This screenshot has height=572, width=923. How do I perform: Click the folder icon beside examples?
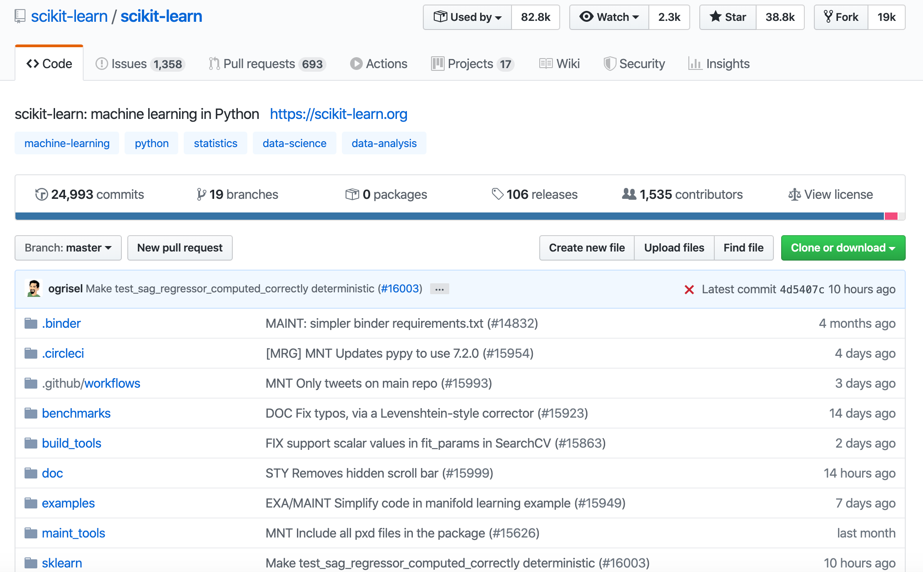click(x=31, y=503)
